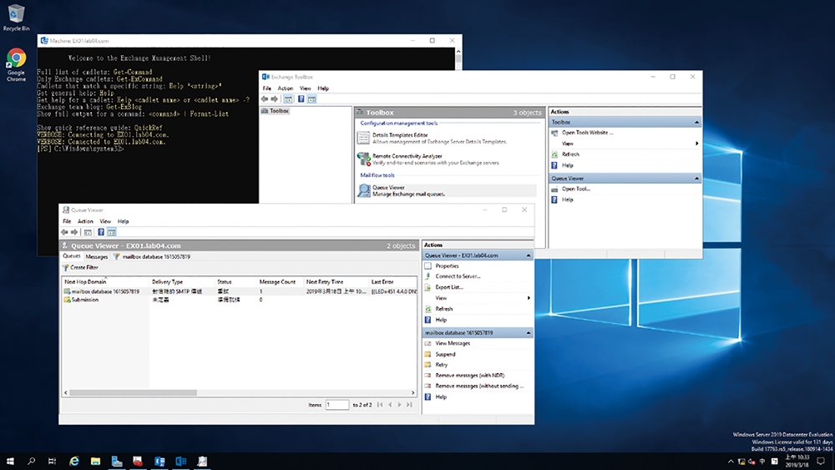Open Action menu in Exchange Toolbox
835x470 pixels.
[x=286, y=88]
